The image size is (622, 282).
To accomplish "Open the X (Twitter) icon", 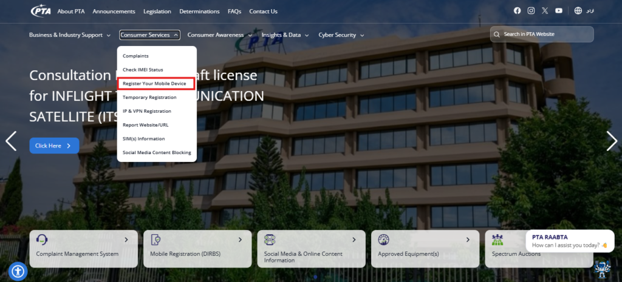I will tap(545, 11).
